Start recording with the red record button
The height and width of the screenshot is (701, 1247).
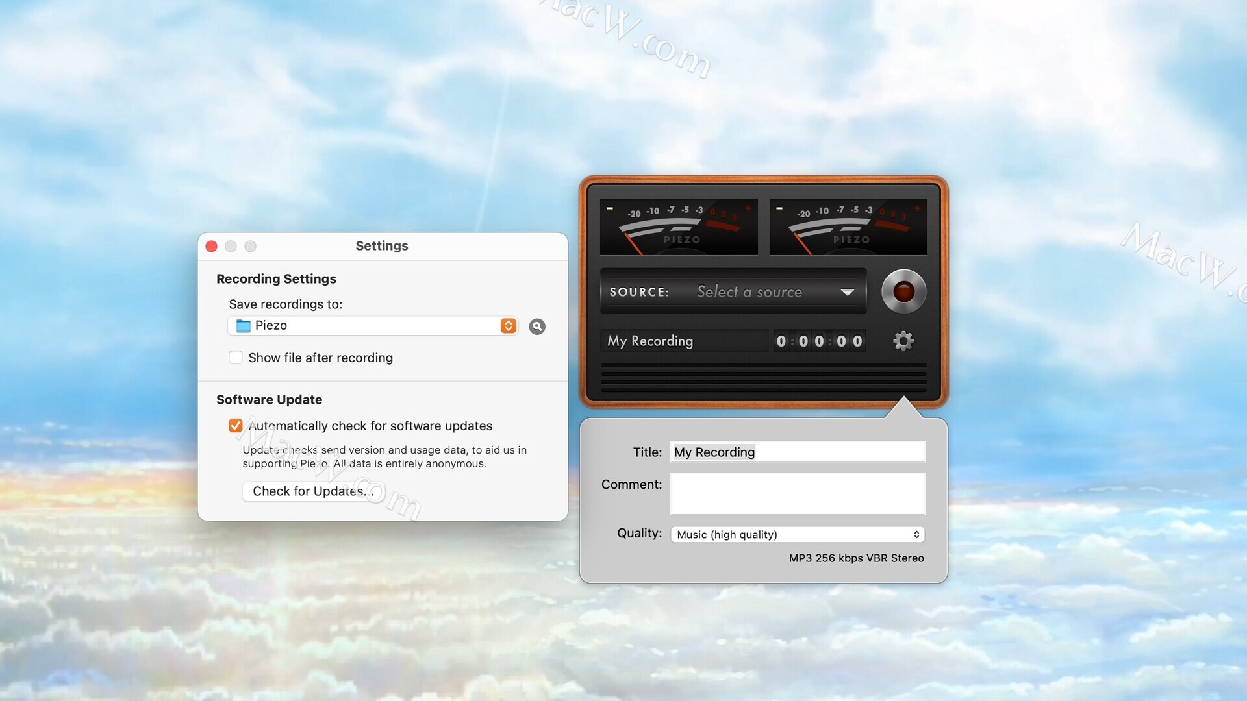903,291
